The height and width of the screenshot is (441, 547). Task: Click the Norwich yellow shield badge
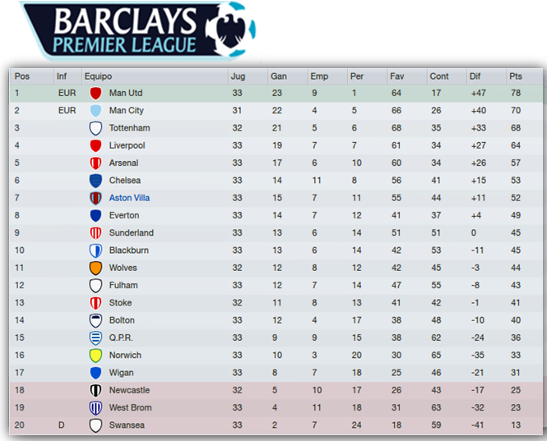(95, 356)
